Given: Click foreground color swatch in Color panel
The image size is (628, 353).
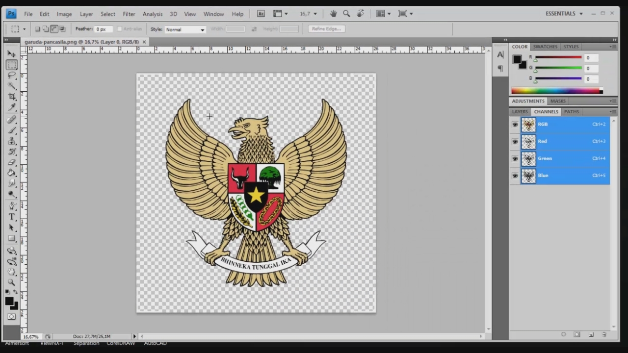Looking at the screenshot, I should pyautogui.click(x=517, y=59).
